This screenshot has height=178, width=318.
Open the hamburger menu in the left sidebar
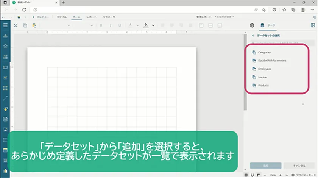(x=5, y=25)
